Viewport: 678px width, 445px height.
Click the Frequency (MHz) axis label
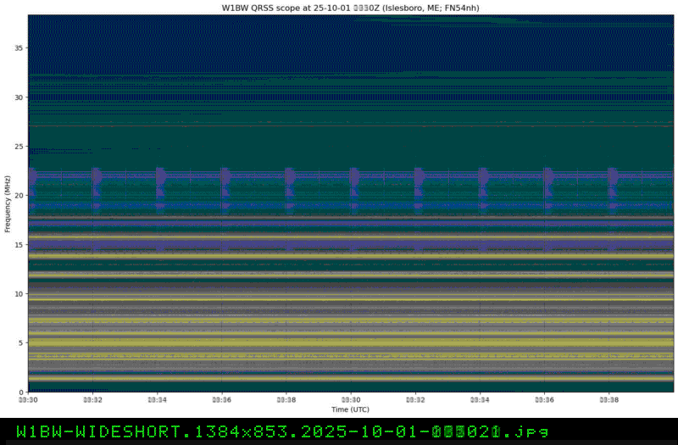tap(8, 203)
